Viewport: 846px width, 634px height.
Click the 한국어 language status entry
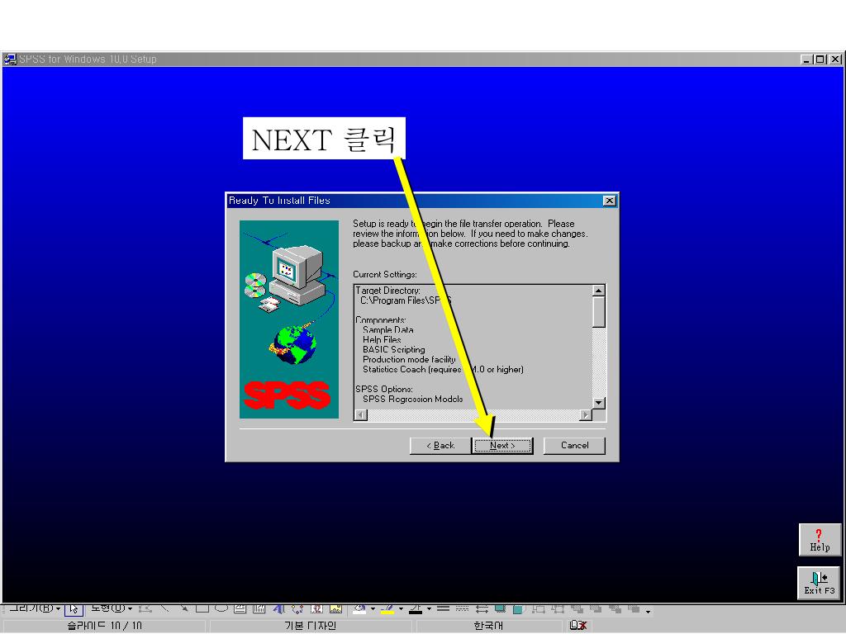(488, 626)
